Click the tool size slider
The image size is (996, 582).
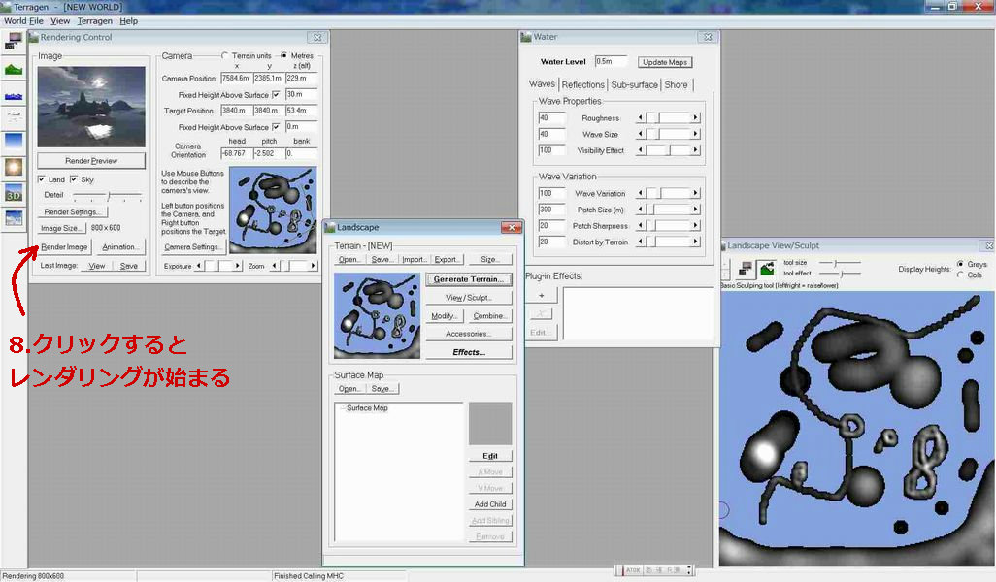[x=839, y=262]
